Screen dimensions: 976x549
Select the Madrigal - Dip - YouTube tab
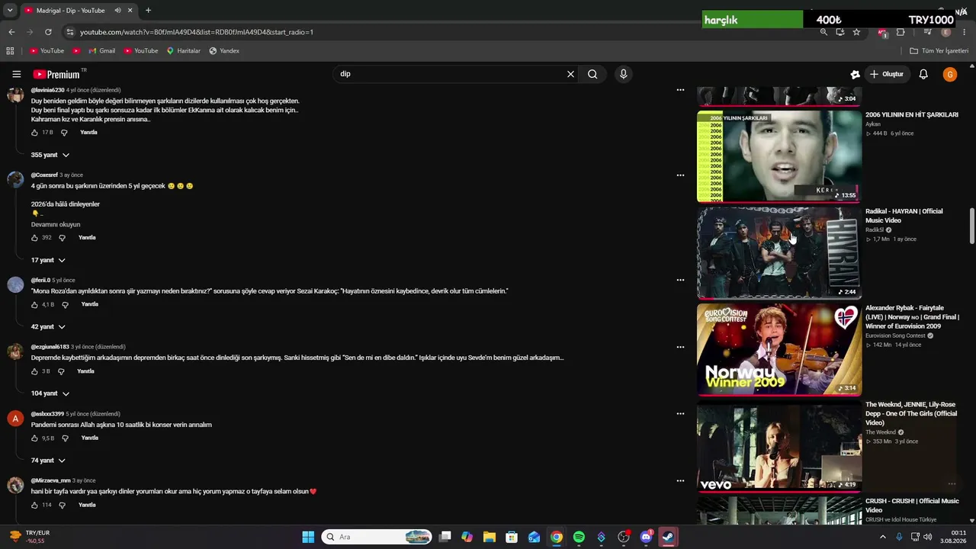point(78,11)
